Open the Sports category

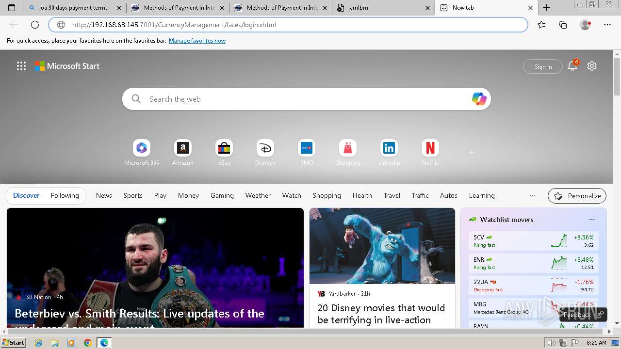pos(133,196)
